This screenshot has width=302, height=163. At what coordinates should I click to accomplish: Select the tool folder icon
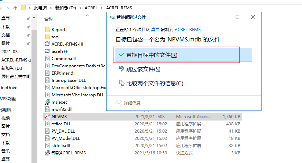pos(48,37)
